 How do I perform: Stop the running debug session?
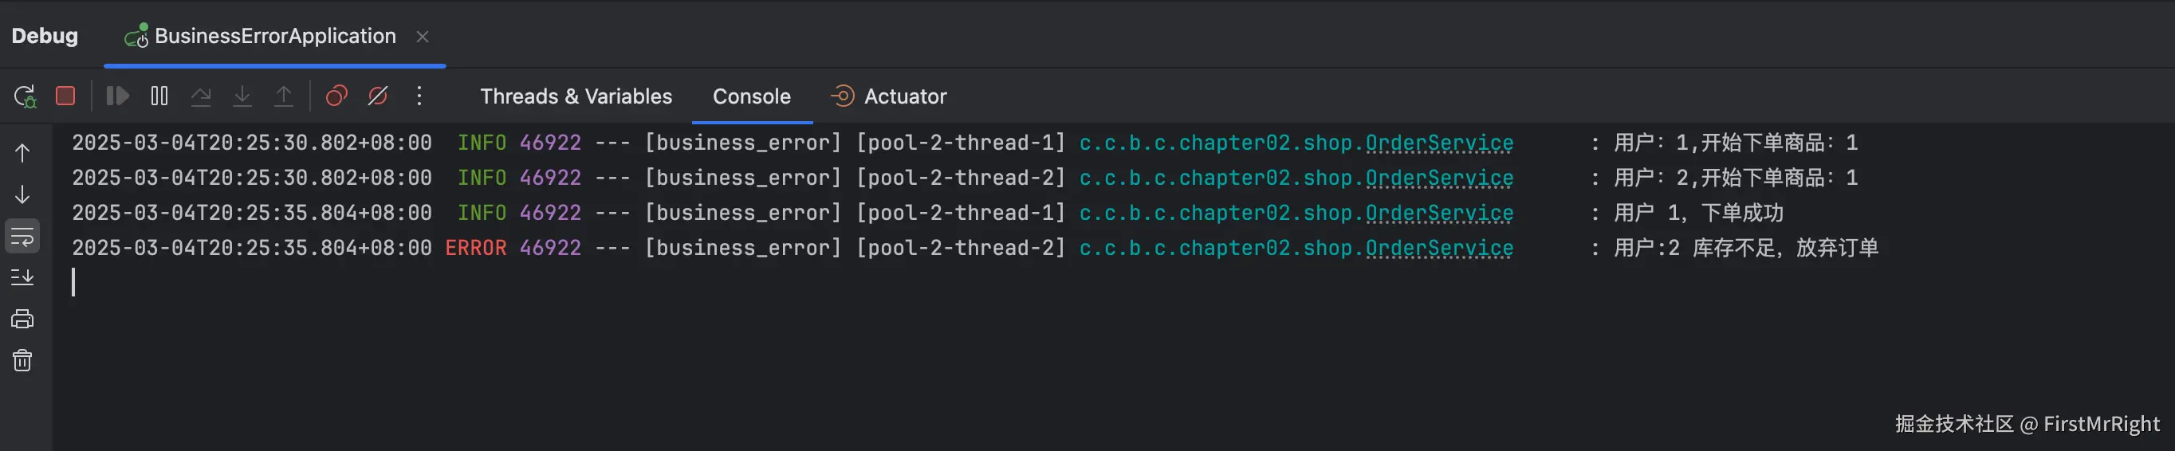tap(65, 96)
